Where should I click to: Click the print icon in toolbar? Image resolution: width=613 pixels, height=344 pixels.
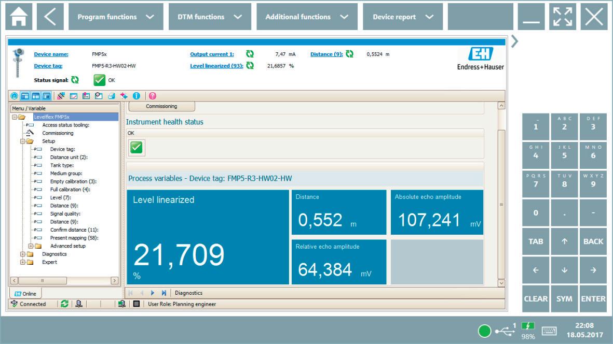coord(112,95)
